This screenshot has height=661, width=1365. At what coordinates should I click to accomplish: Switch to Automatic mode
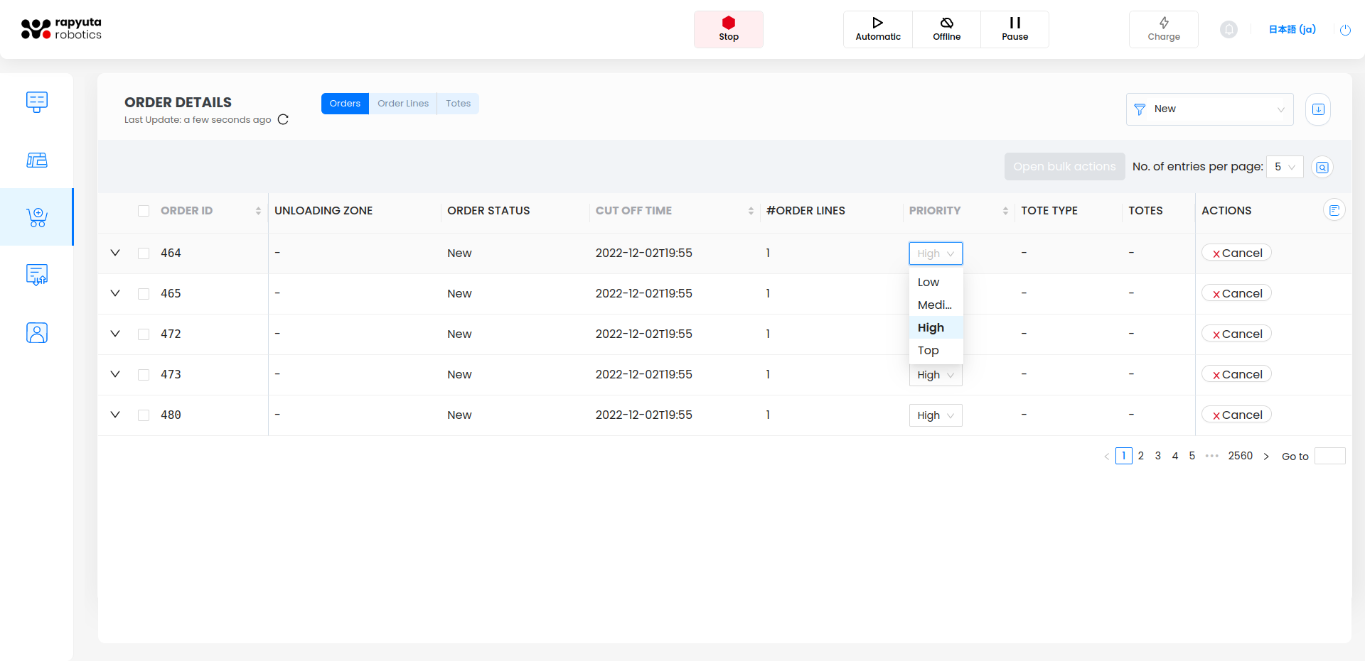pos(878,29)
